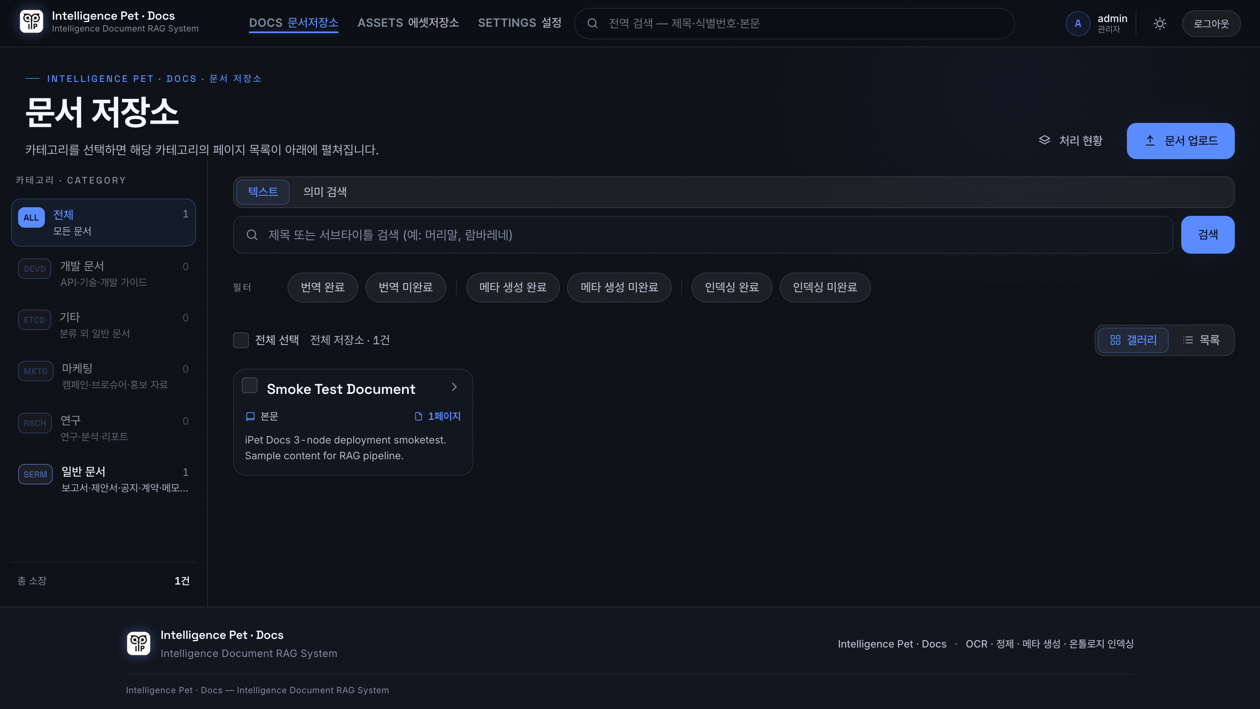The width and height of the screenshot is (1260, 709).
Task: Toggle the 번역 미완료 filter chip
Action: [406, 287]
